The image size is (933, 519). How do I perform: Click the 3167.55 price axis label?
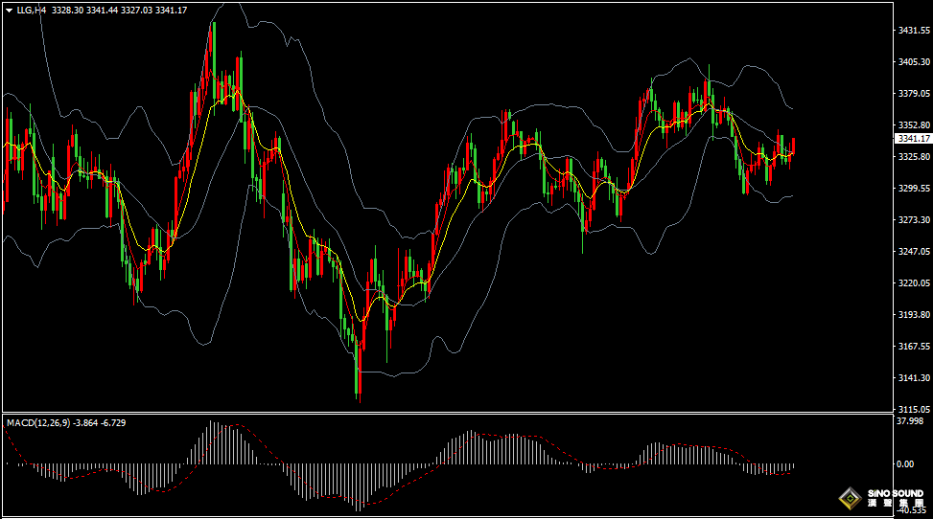(912, 347)
